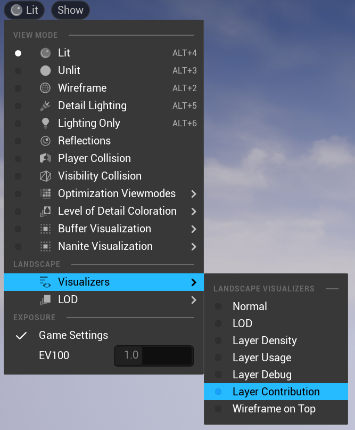
Task: Click the ALT+3 shortcut text
Action: coord(185,70)
